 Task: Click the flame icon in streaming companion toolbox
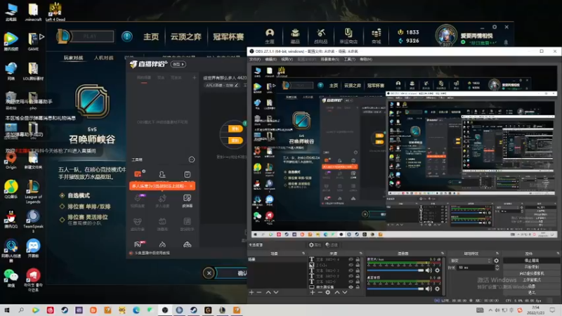coord(162,244)
